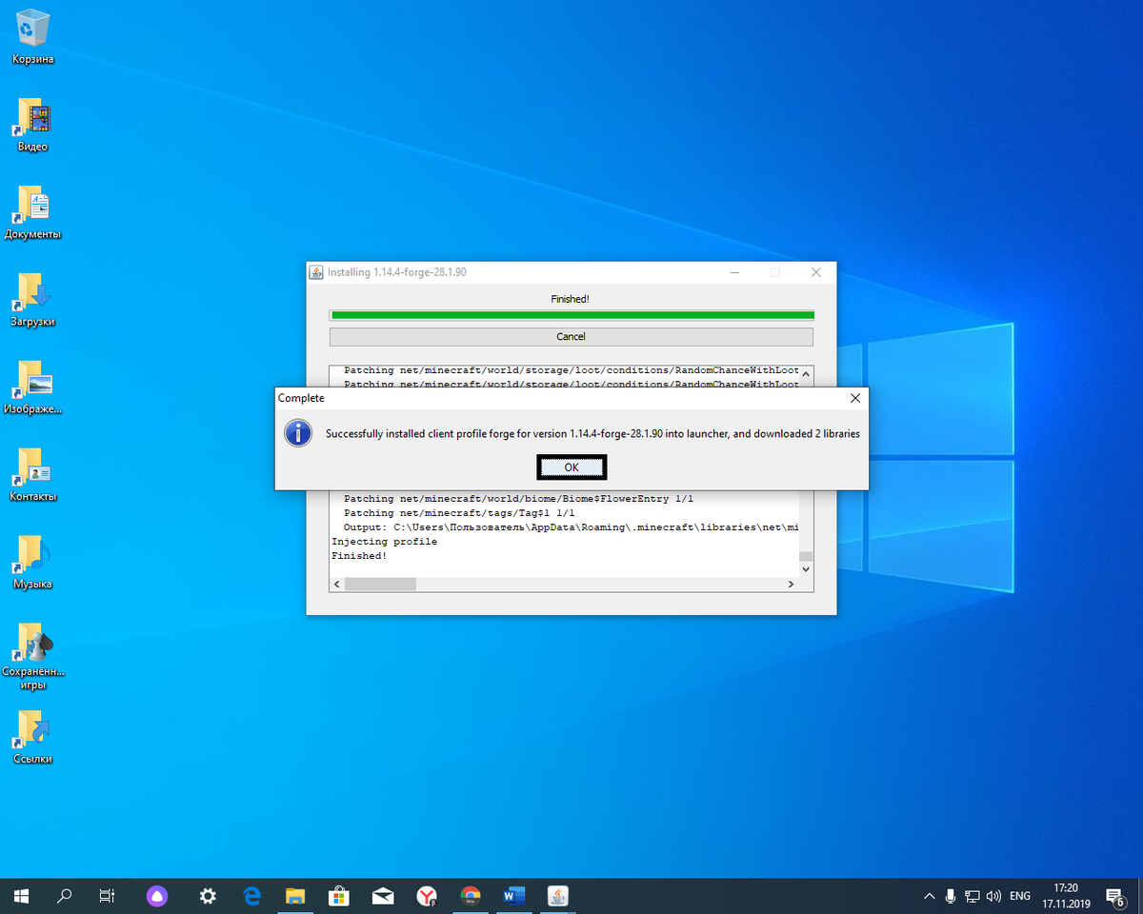Click the Biome$FlowerEntry patching log line
This screenshot has height=914, width=1143.
pyautogui.click(x=519, y=499)
